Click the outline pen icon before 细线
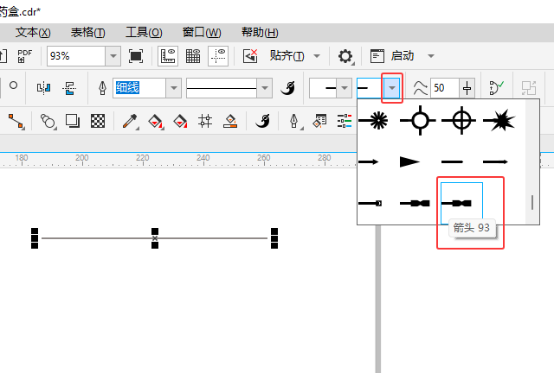The image size is (554, 373). pos(102,88)
